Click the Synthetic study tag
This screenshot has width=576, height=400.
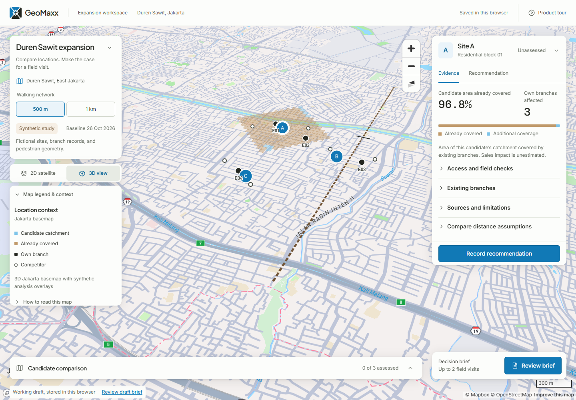point(37,128)
